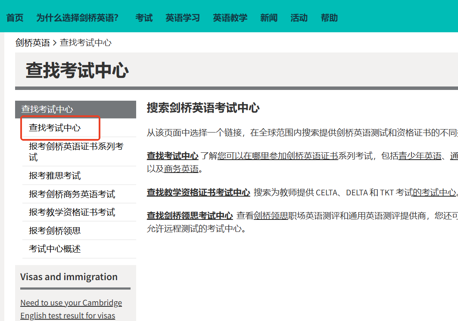Screen dimensions: 458x321
Task: Select 英语学习 from the top menu
Action: (x=183, y=18)
